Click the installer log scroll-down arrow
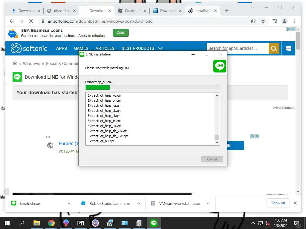306x229 pixels. pyautogui.click(x=217, y=142)
